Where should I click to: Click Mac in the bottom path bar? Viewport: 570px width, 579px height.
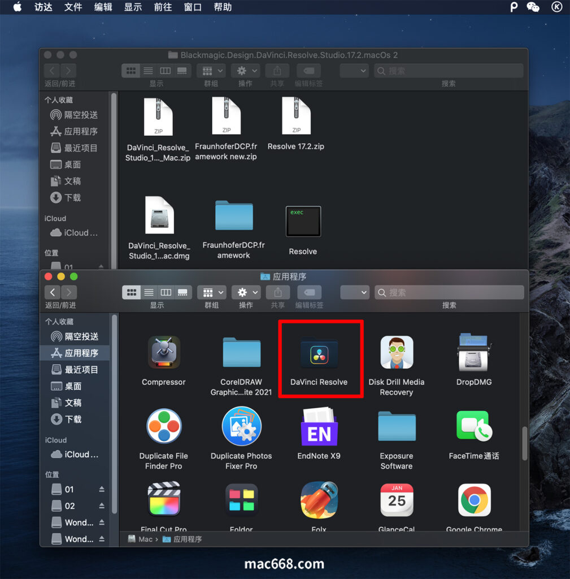tap(141, 539)
